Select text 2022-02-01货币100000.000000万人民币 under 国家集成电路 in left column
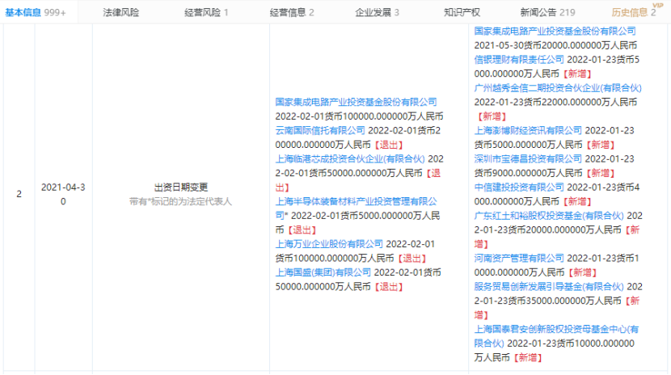This screenshot has height=375, width=671. pos(359,116)
